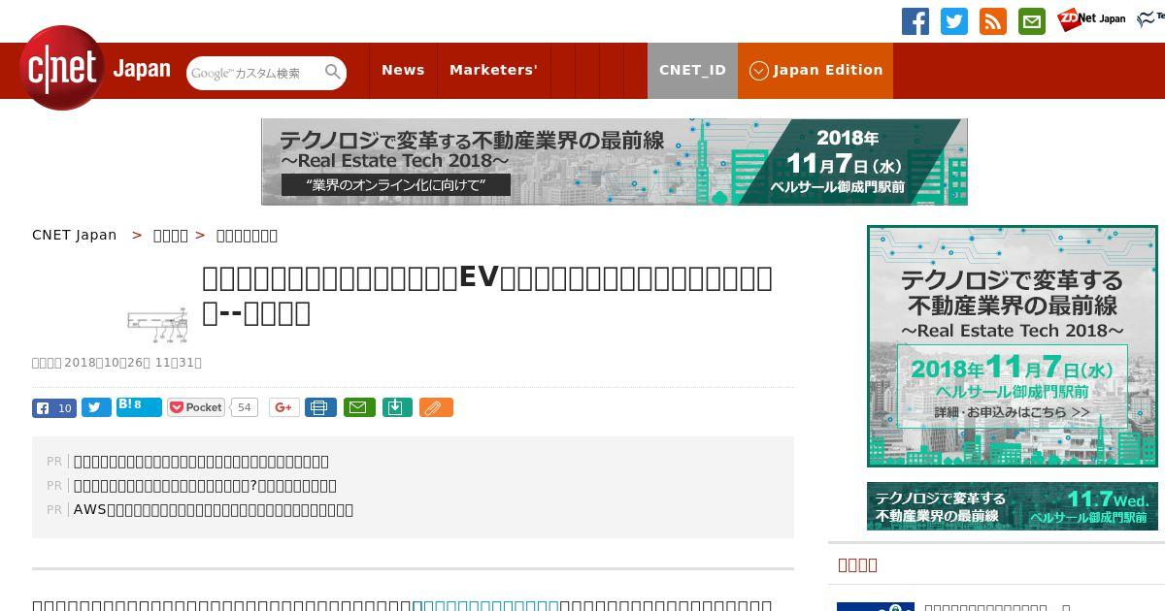Image resolution: width=1165 pixels, height=611 pixels.
Task: Open the green newsletter mail icon in top bar
Action: (x=1032, y=21)
